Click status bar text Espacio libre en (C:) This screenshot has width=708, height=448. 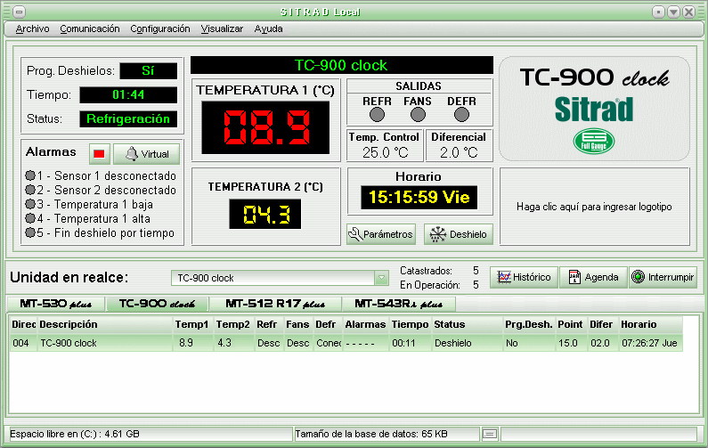pos(75,434)
